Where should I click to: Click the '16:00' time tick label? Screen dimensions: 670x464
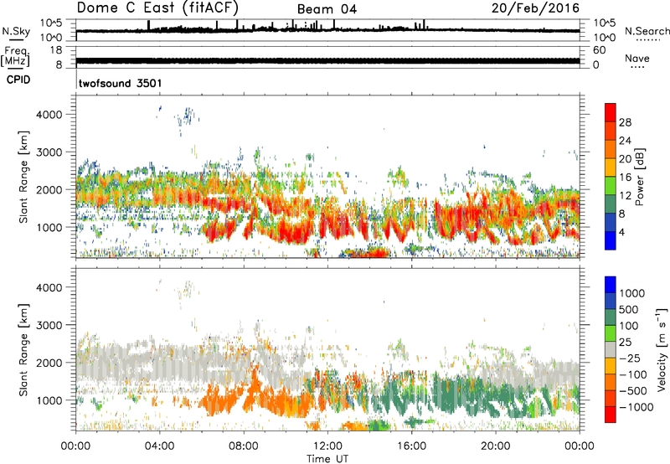(411, 446)
